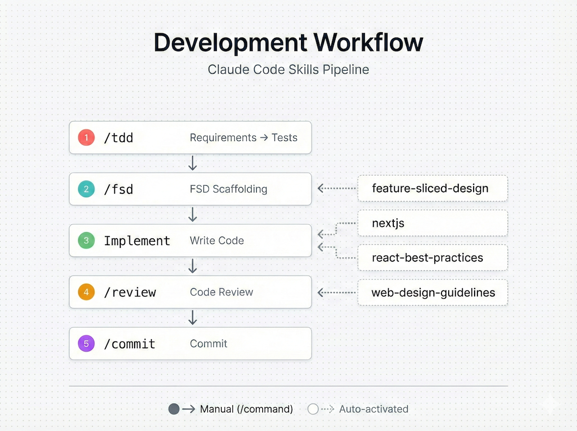Click the dark Manual legend circle
The width and height of the screenshot is (577, 431).
[174, 409]
